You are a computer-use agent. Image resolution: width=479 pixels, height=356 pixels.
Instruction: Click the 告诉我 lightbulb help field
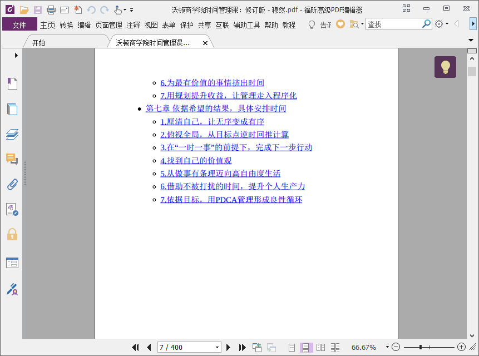coord(320,24)
